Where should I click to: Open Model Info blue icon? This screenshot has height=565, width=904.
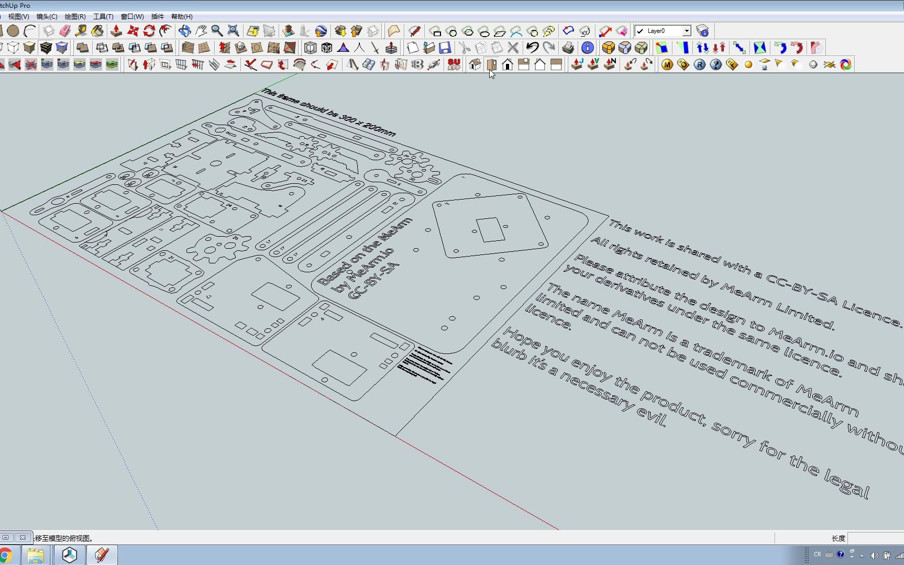coord(588,48)
